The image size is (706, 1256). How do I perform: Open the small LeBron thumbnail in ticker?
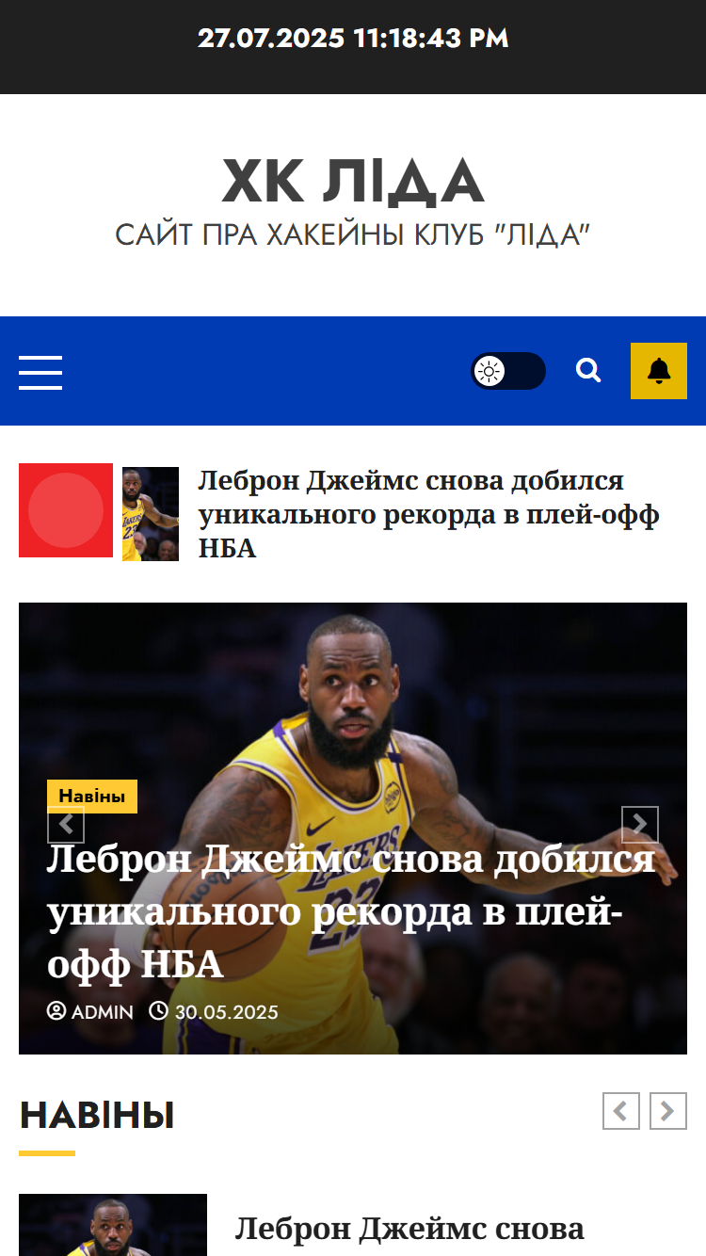click(151, 514)
